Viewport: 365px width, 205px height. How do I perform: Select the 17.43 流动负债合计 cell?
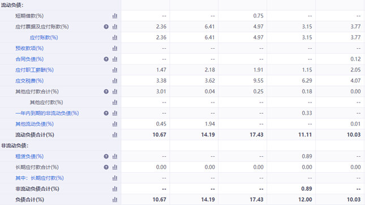[x=243, y=135]
